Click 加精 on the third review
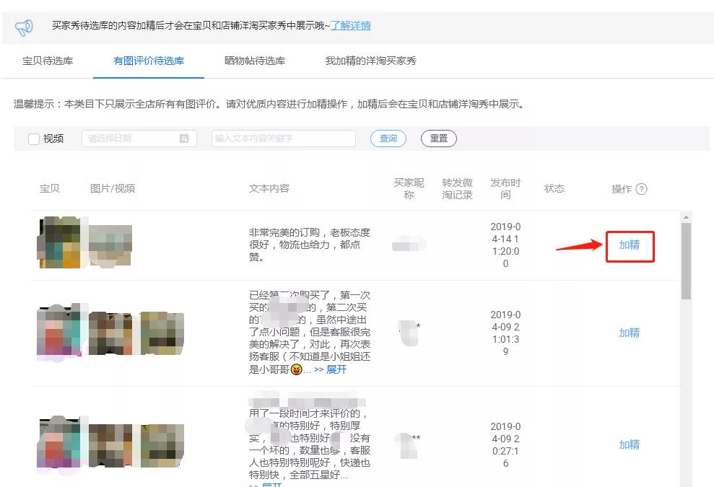 click(629, 445)
